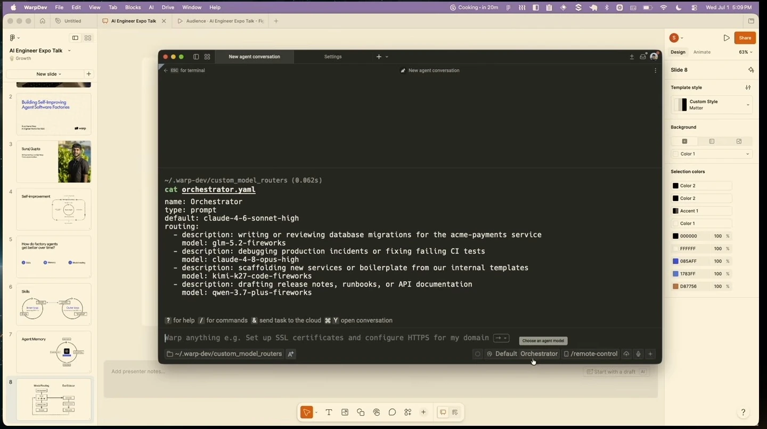The height and width of the screenshot is (429, 767).
Task: Click the AI sparkle icon beside Slide 8
Action: pos(750,70)
